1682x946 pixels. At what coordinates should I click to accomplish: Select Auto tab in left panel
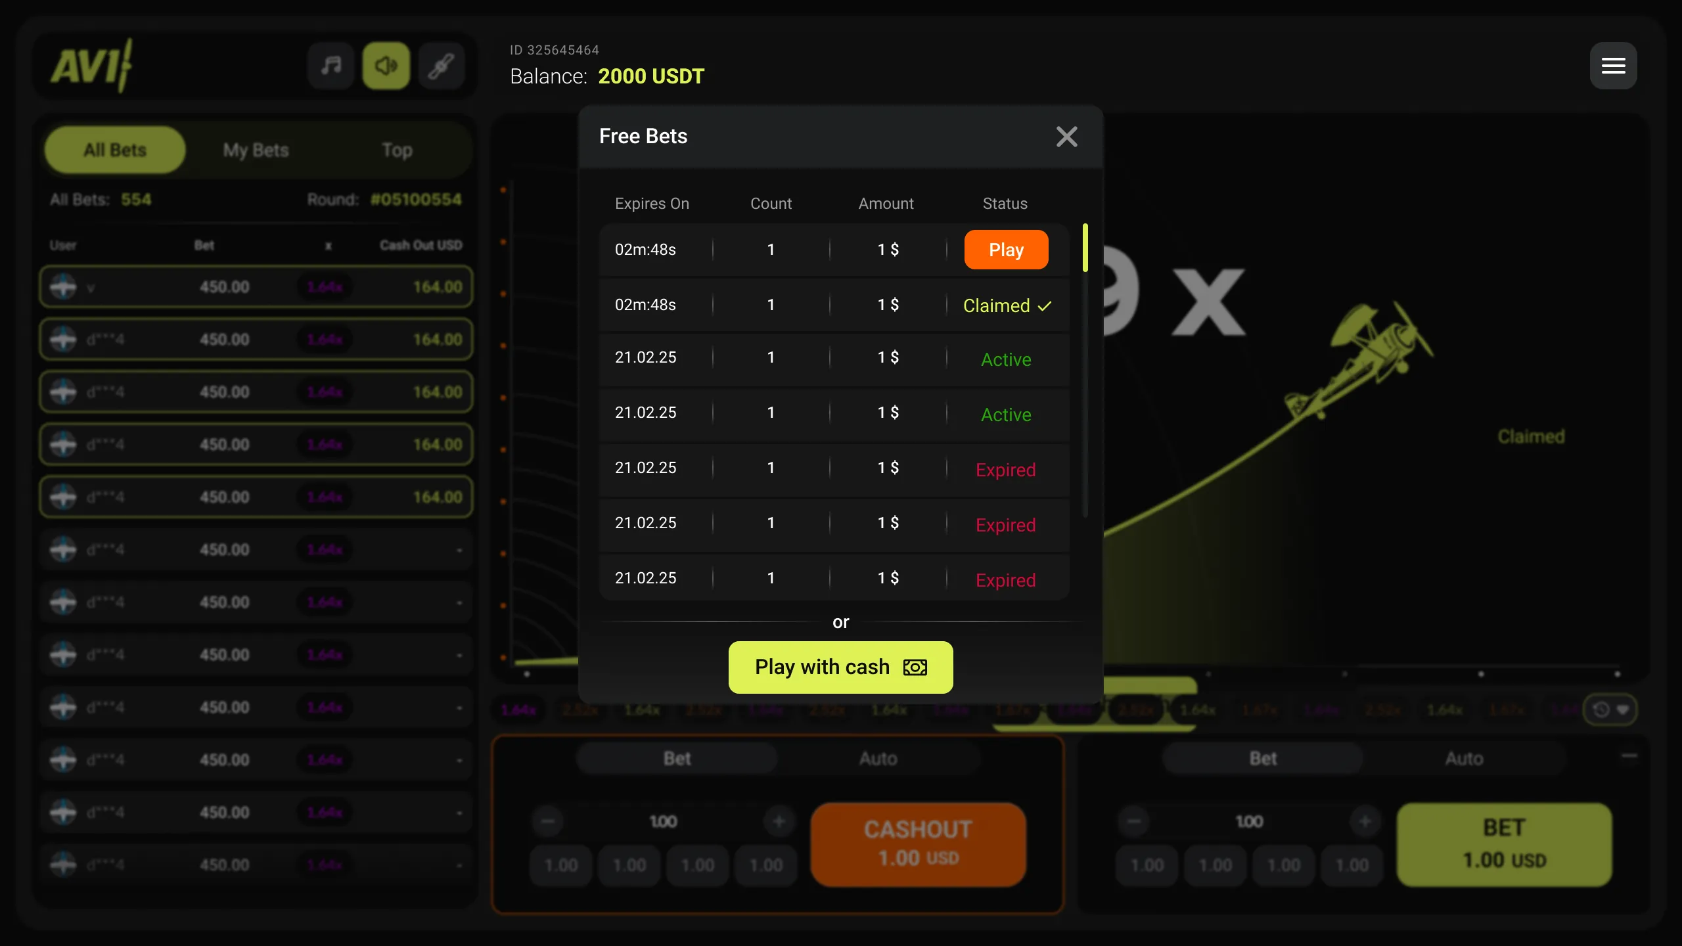click(x=878, y=758)
